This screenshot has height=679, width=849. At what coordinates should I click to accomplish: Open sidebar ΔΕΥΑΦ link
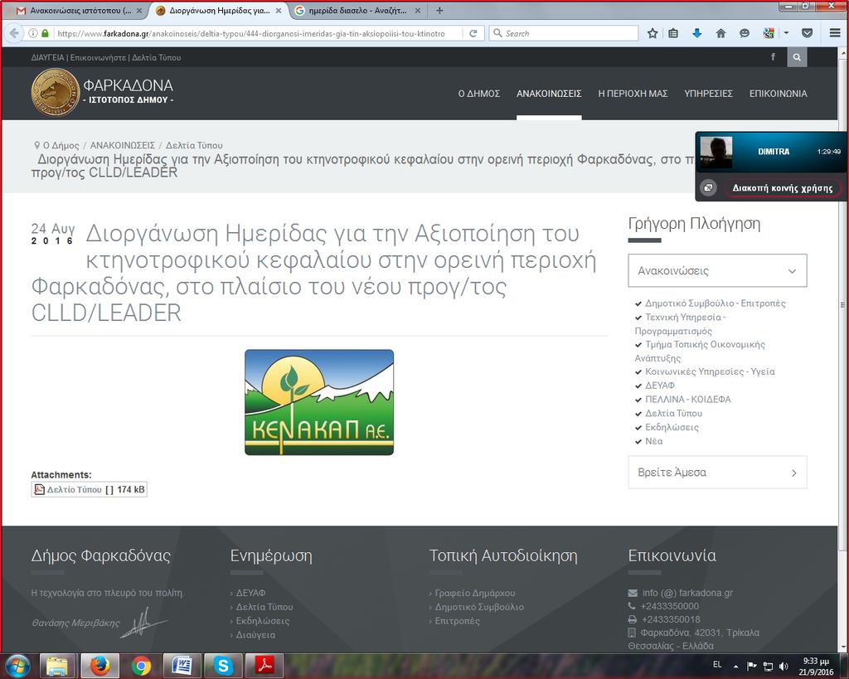coord(660,386)
